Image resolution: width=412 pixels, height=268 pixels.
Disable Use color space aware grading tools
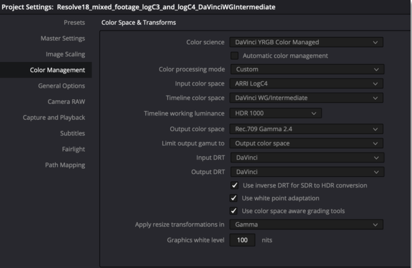coord(234,211)
